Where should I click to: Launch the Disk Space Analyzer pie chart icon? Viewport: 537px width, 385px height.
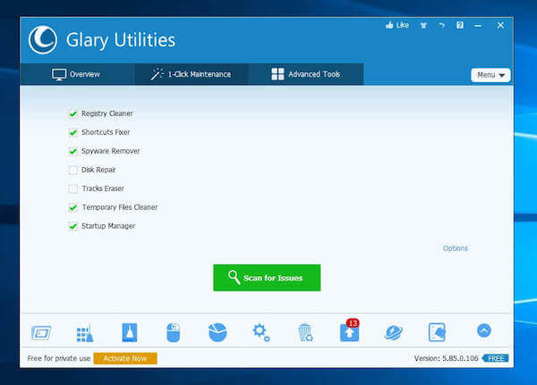pyautogui.click(x=217, y=332)
